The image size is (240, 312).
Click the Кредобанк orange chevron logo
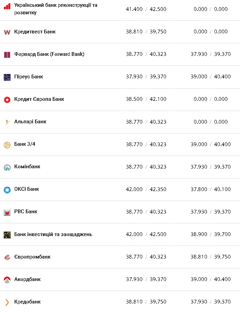(x=7, y=302)
